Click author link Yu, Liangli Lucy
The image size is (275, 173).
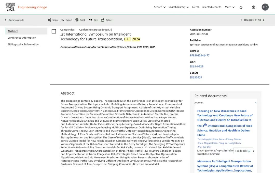233,143
